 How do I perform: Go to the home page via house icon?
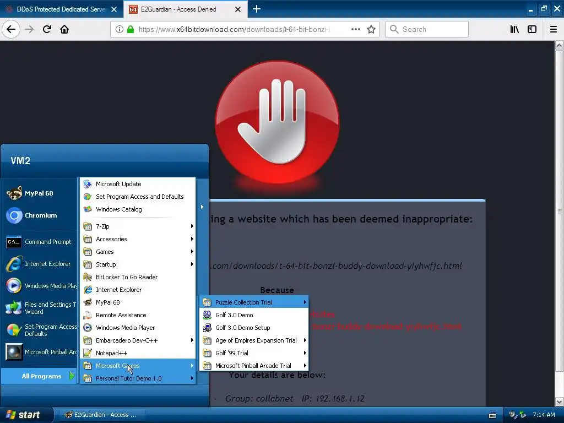(64, 30)
